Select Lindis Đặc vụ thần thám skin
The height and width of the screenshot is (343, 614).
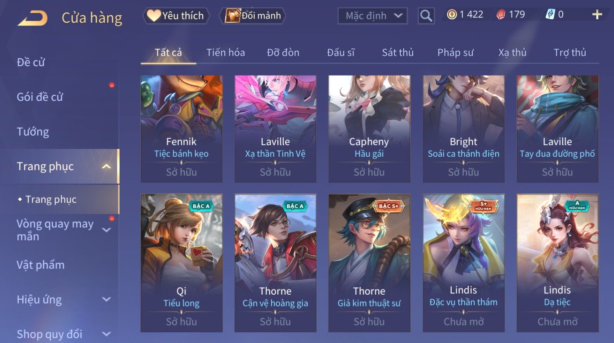pyautogui.click(x=464, y=263)
